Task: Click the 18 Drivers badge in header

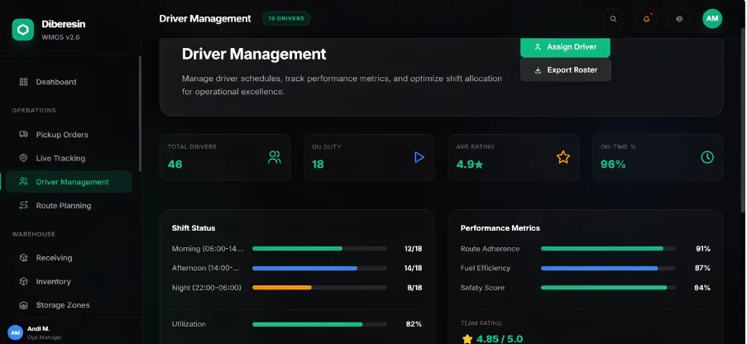Action: [286, 18]
